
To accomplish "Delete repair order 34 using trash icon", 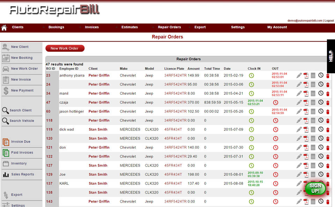I will pyautogui.click(x=328, y=94).
